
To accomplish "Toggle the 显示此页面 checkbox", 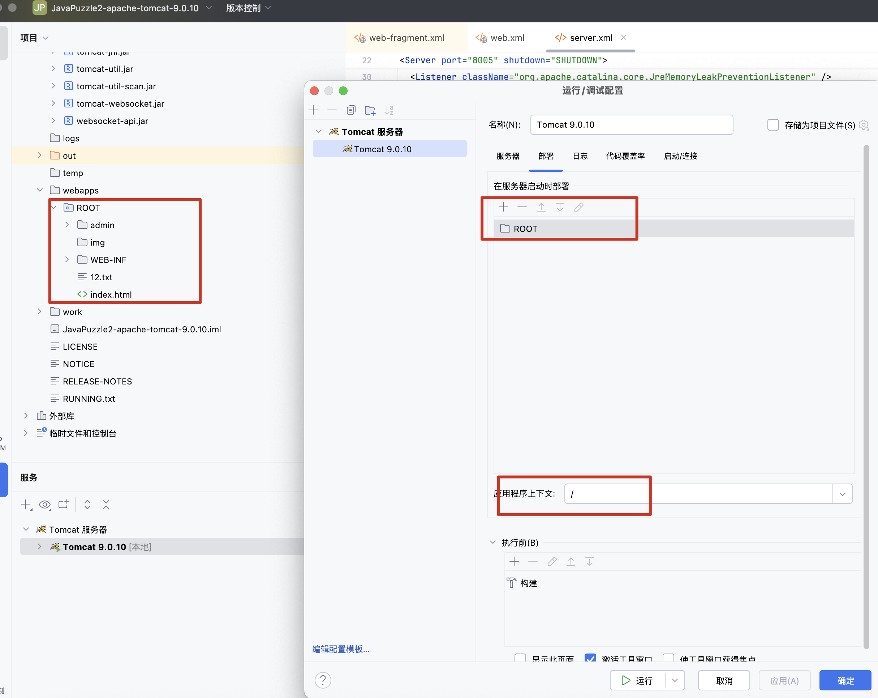I will [x=520, y=657].
